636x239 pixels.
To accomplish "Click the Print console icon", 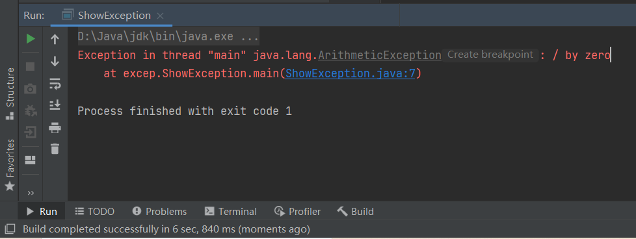I will (55, 127).
